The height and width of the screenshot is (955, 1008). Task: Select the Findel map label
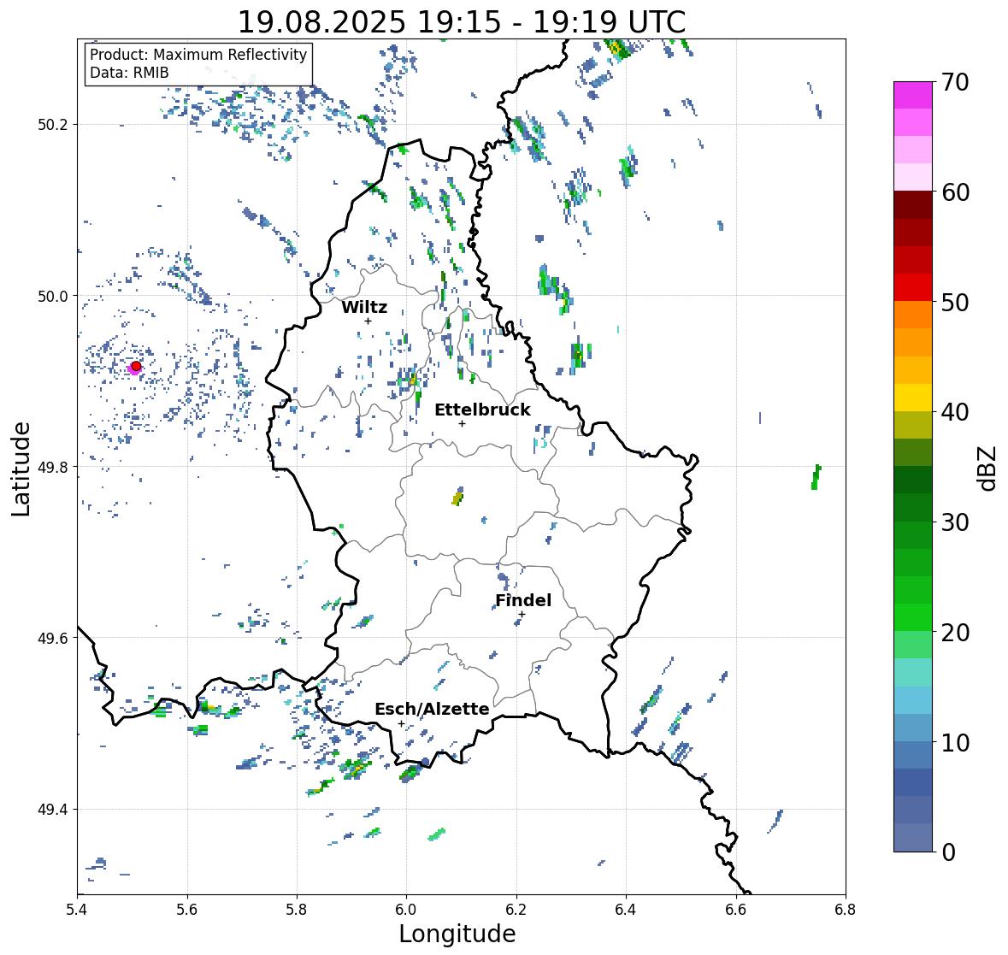coord(522,600)
